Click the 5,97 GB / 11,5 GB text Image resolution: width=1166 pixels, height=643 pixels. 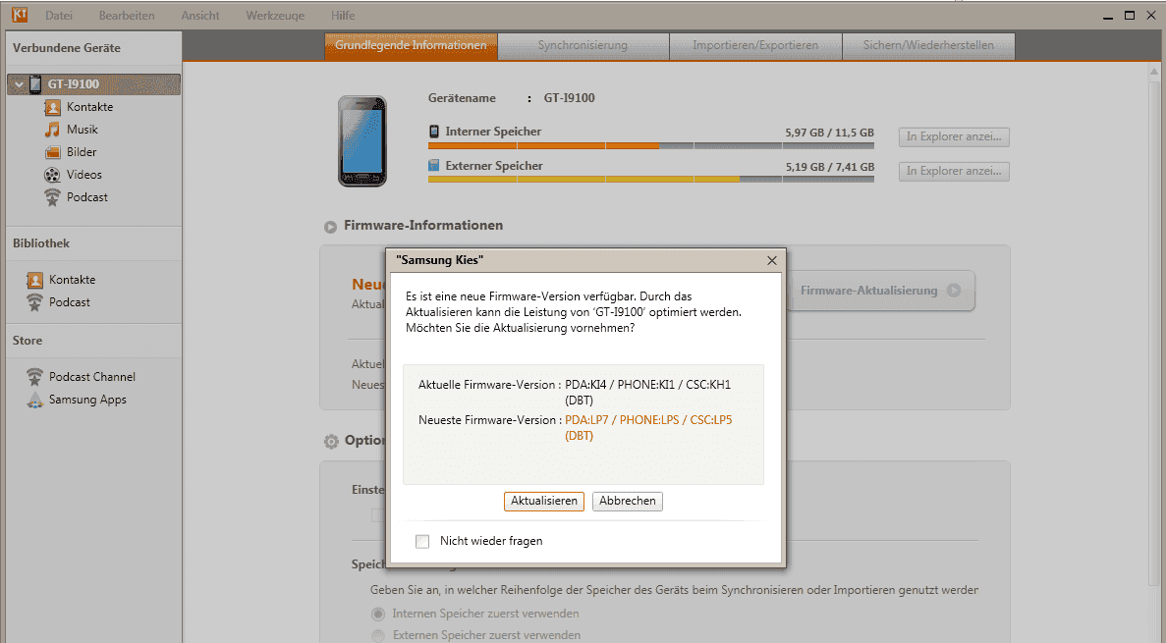[829, 134]
